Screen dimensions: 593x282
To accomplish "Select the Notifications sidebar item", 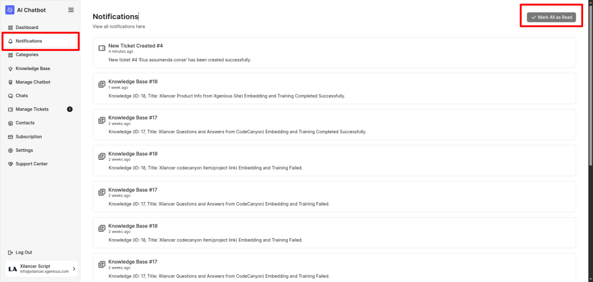I will 28,41.
